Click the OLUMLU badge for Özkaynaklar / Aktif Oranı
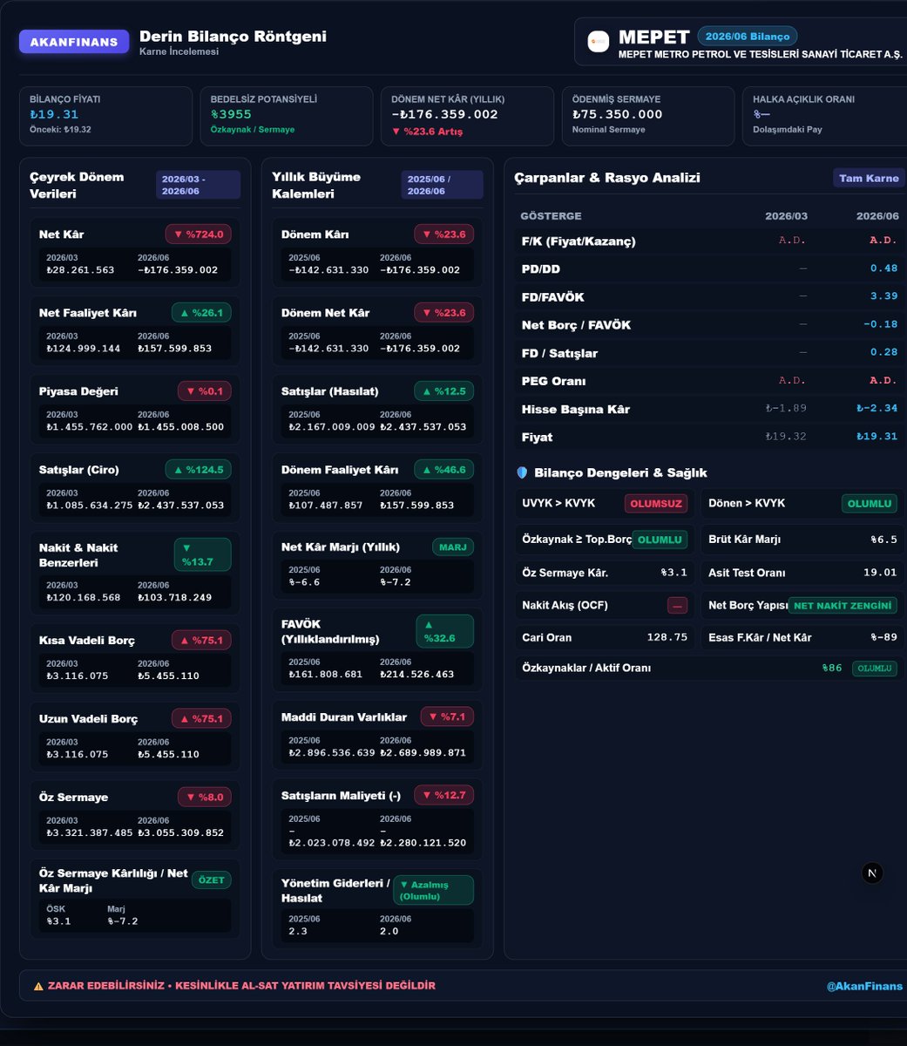 874,669
